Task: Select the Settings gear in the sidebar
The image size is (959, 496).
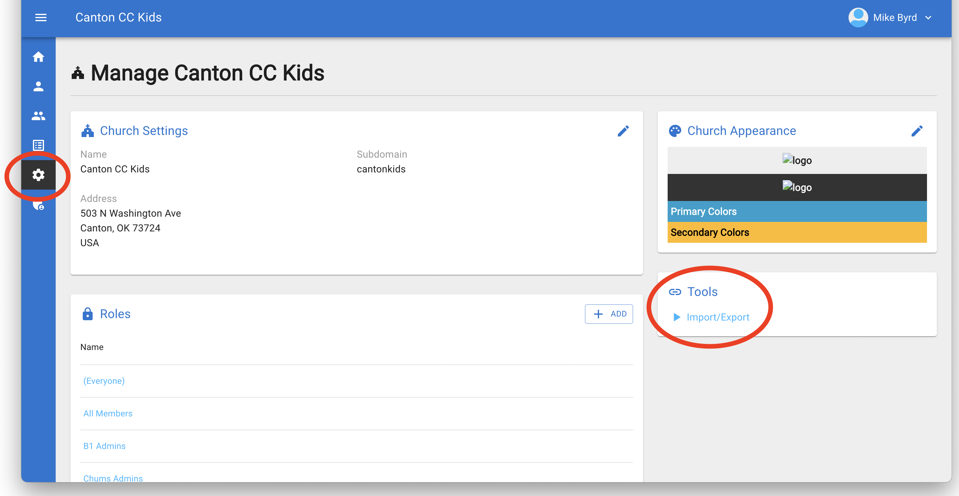Action: click(39, 174)
